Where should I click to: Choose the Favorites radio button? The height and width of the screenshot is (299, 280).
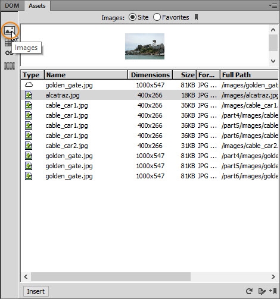pos(157,17)
